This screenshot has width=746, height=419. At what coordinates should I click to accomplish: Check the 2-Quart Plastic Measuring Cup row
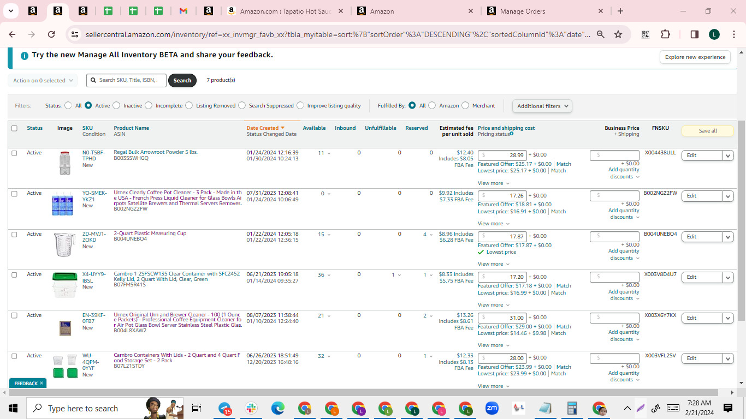14,234
